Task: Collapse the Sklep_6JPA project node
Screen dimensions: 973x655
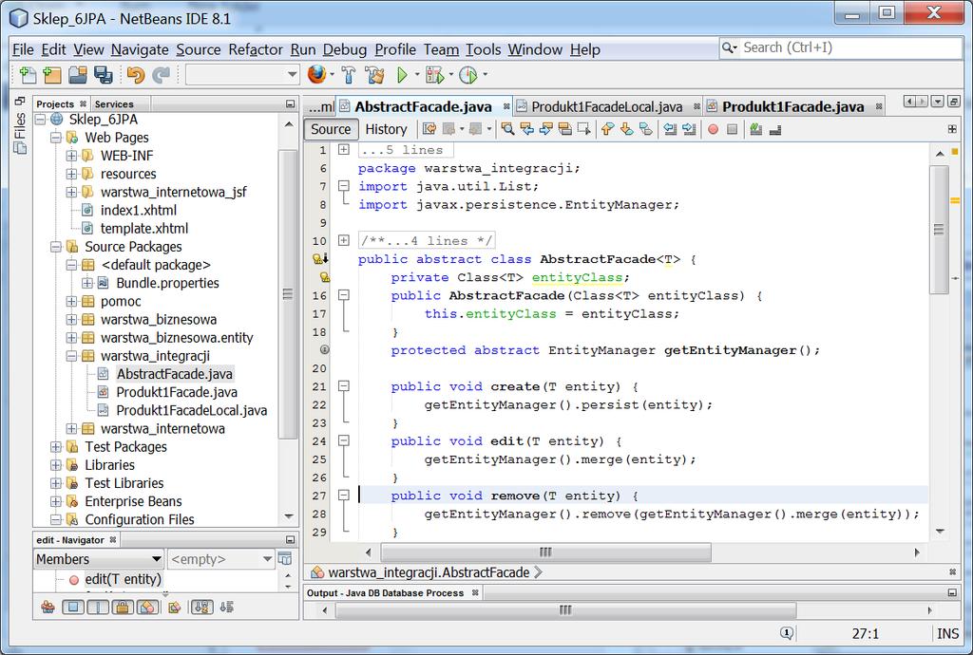Action: [x=40, y=119]
